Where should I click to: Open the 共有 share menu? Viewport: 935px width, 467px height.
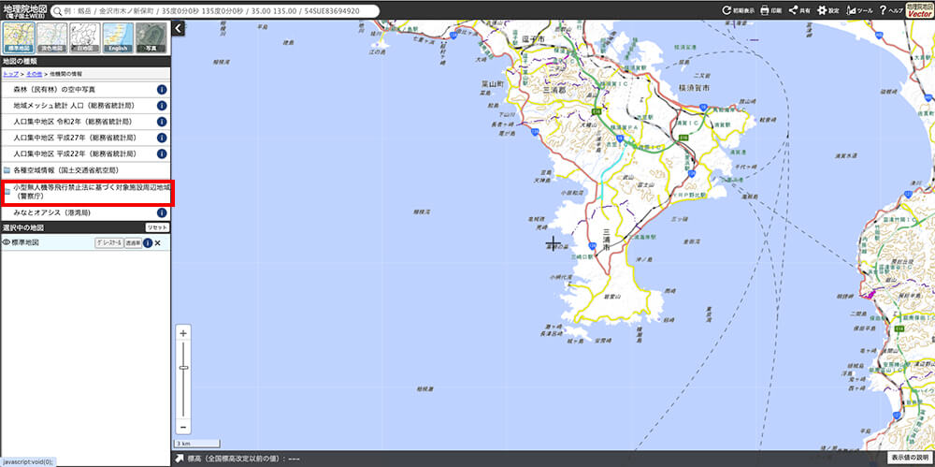(798, 10)
